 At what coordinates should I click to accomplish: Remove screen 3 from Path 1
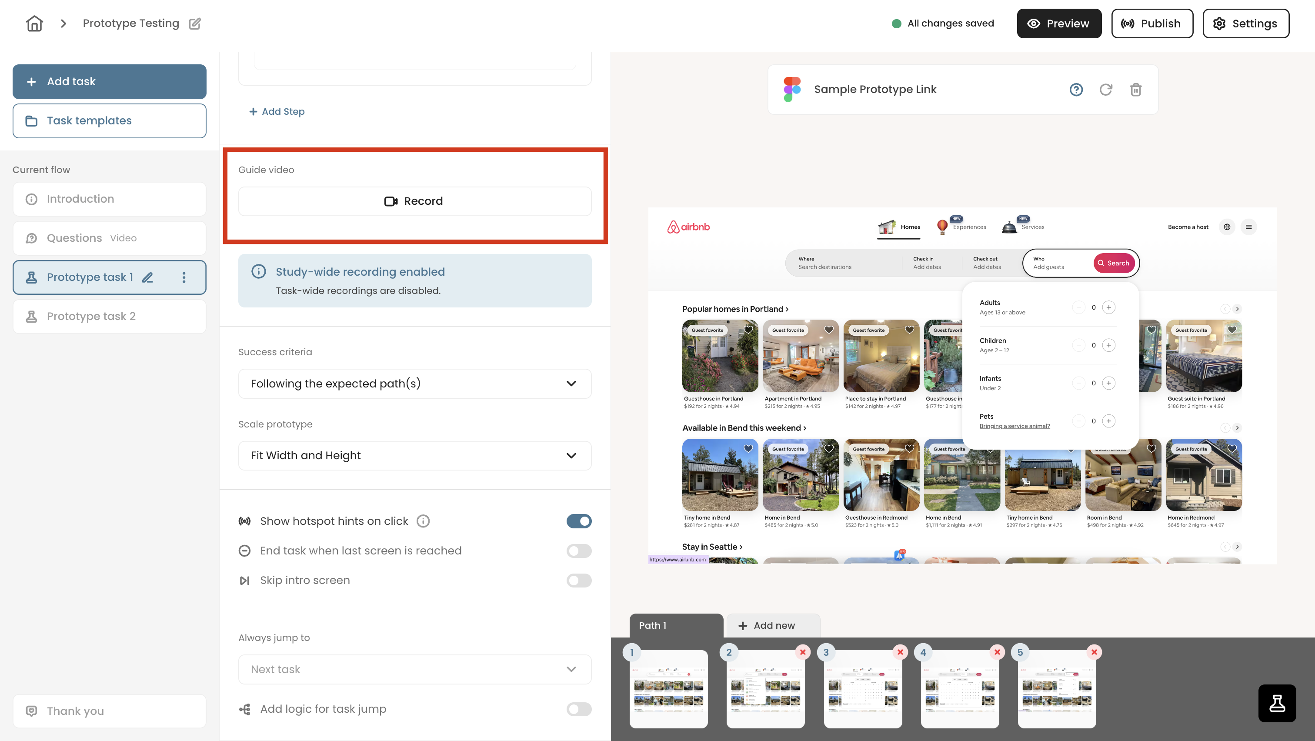click(900, 652)
